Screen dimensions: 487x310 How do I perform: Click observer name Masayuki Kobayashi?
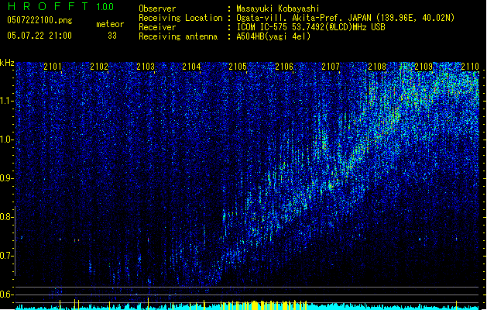tap(278, 9)
